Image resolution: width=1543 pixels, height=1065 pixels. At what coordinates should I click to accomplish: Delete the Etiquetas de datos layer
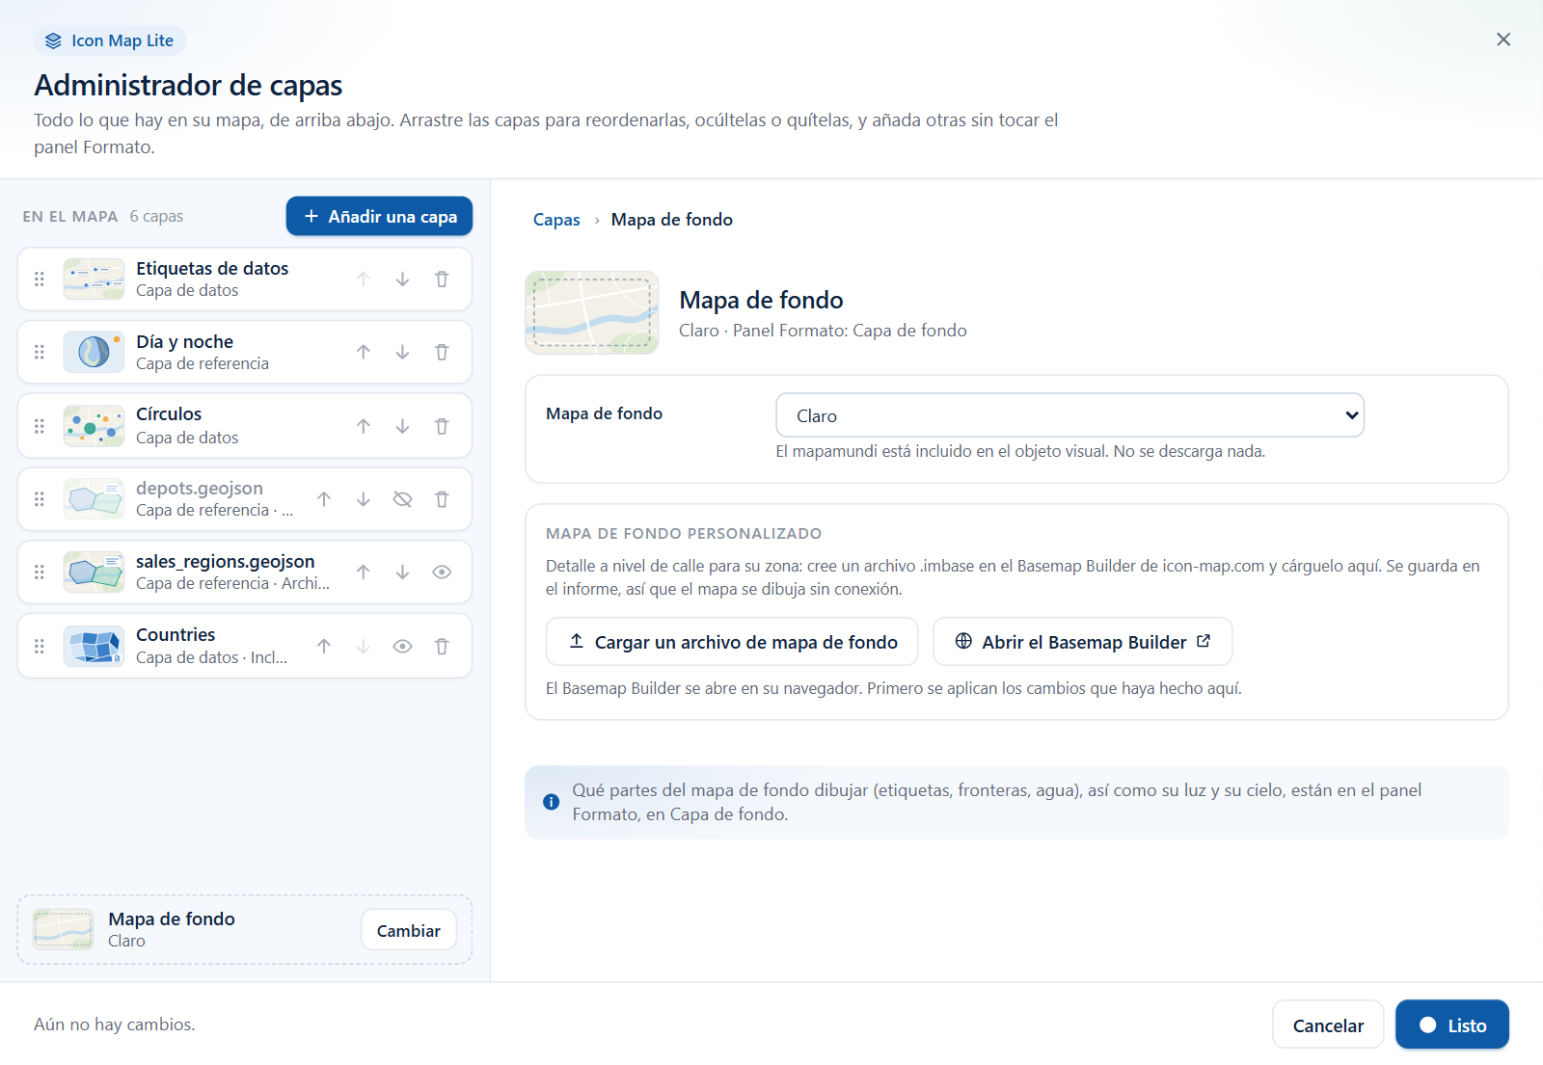tap(442, 280)
